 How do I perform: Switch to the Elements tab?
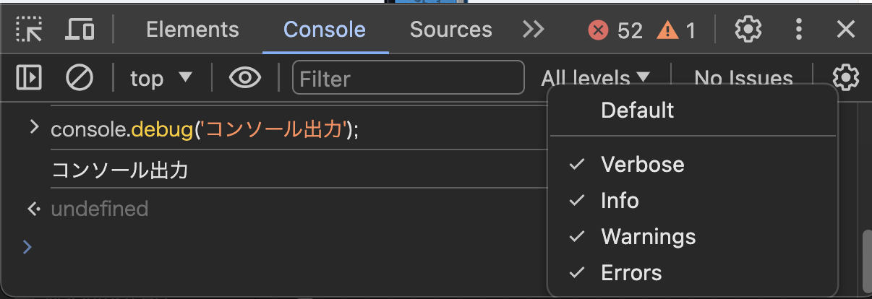(x=192, y=30)
